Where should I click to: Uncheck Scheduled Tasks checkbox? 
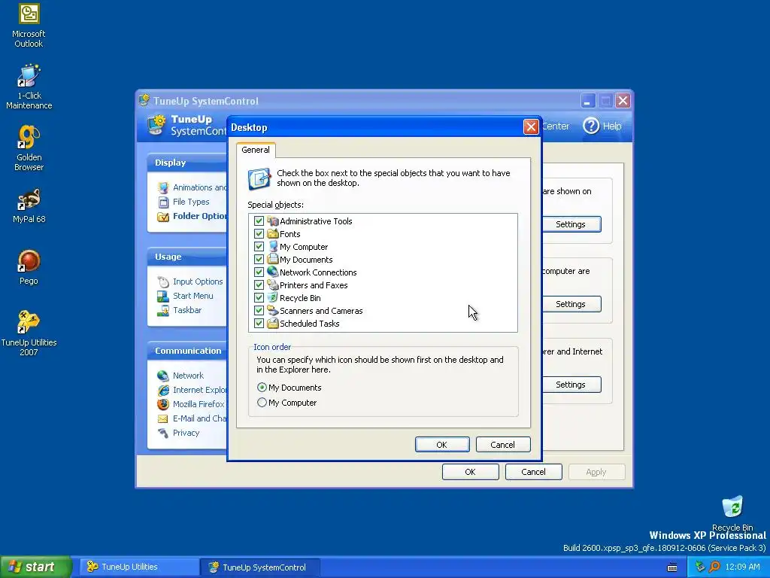pyautogui.click(x=259, y=324)
